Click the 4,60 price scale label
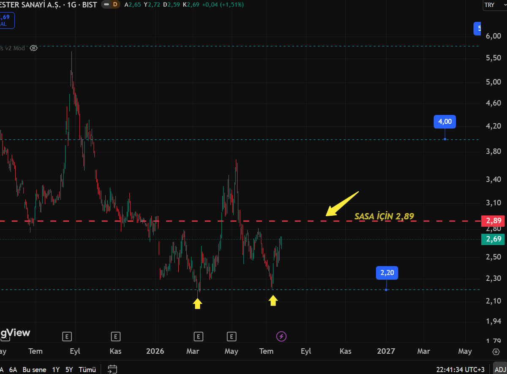The height and width of the screenshot is (374, 507). click(493, 103)
